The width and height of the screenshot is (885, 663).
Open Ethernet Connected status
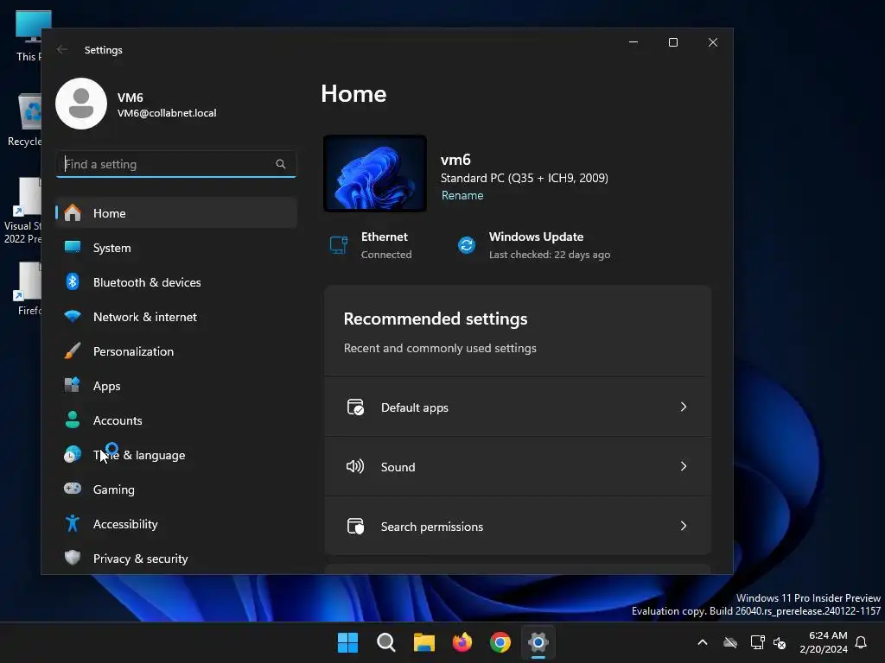[371, 245]
